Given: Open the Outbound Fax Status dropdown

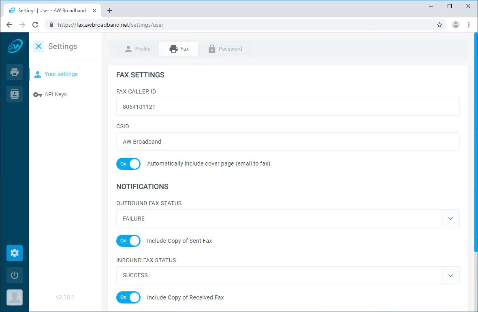Looking at the screenshot, I should [x=288, y=219].
